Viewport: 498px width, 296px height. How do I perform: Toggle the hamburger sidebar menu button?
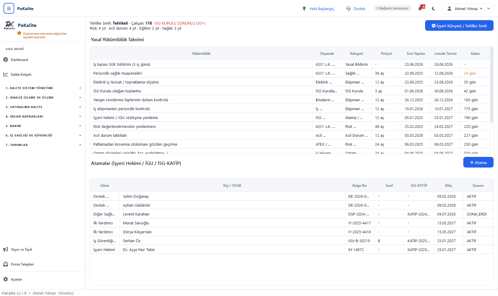pyautogui.click(x=9, y=9)
